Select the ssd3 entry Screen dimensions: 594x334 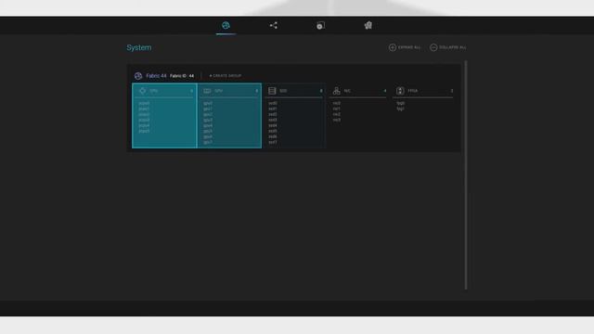coord(273,120)
